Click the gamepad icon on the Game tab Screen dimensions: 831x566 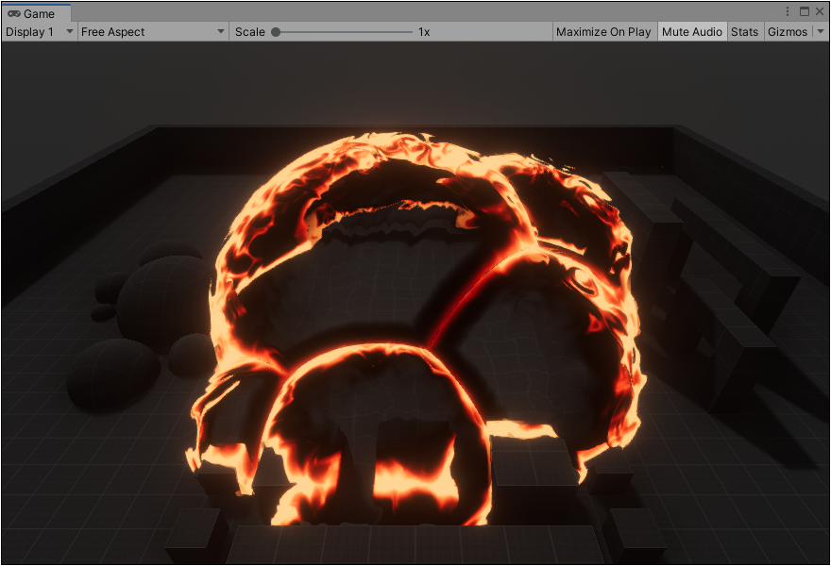click(x=14, y=14)
